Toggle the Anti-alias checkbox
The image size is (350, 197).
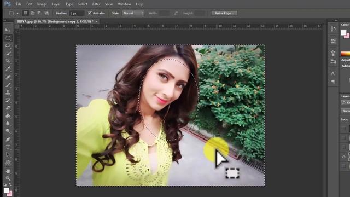point(90,13)
